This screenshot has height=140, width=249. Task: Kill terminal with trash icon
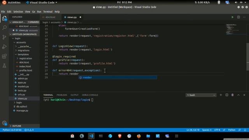coord(233,95)
